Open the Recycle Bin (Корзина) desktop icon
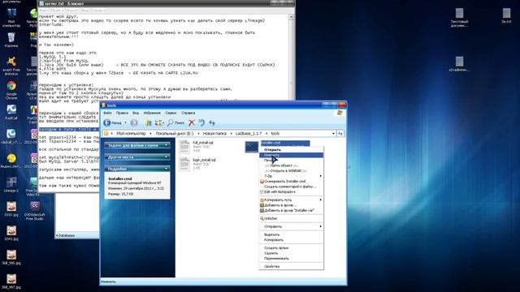Viewport: 520px width, 292px height. coord(11,40)
